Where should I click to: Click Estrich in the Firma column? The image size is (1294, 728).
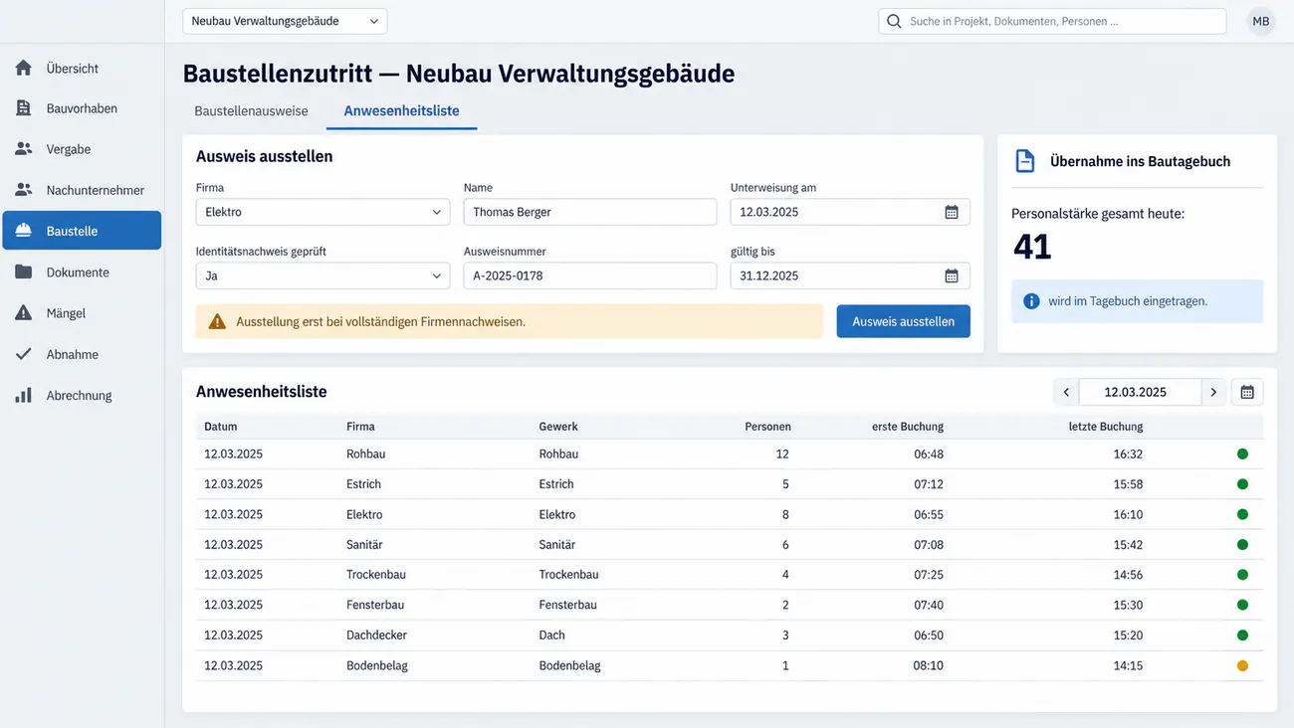pyautogui.click(x=363, y=484)
